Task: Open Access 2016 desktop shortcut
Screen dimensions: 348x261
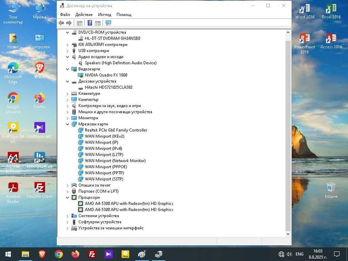Action: (331, 41)
